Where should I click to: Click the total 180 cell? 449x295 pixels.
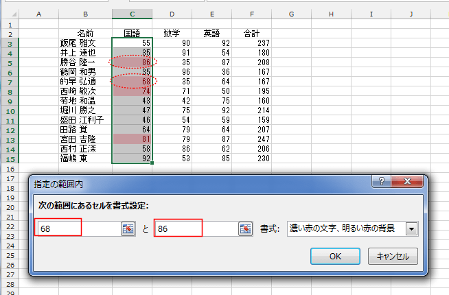coord(252,53)
